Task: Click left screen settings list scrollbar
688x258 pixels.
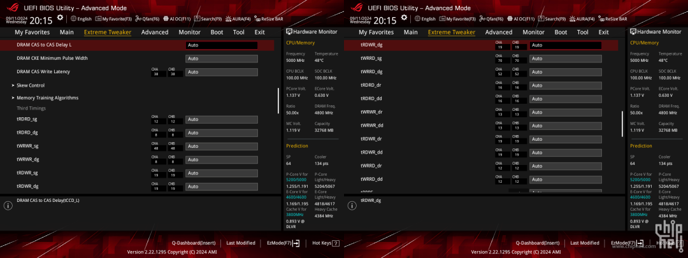Action: [278, 101]
